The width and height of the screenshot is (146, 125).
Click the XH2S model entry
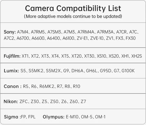pyautogui.click(x=137, y=56)
